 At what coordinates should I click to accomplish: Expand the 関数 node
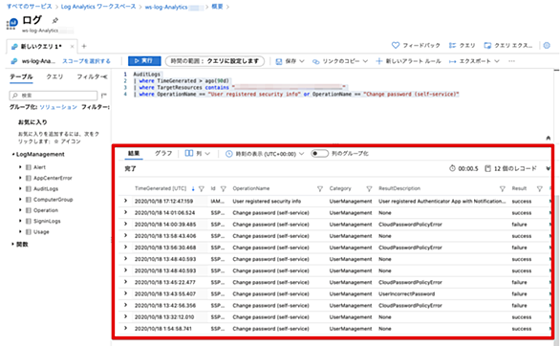pyautogui.click(x=12, y=245)
